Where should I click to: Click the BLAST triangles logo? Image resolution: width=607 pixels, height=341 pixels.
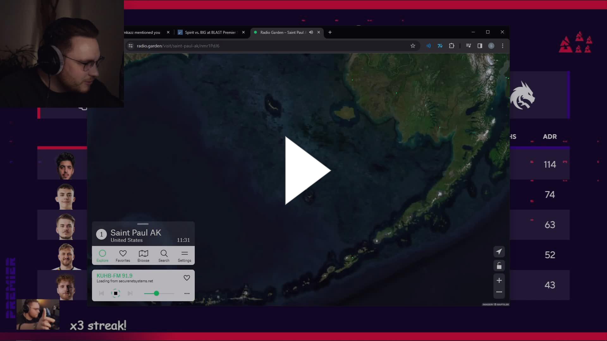click(x=575, y=42)
